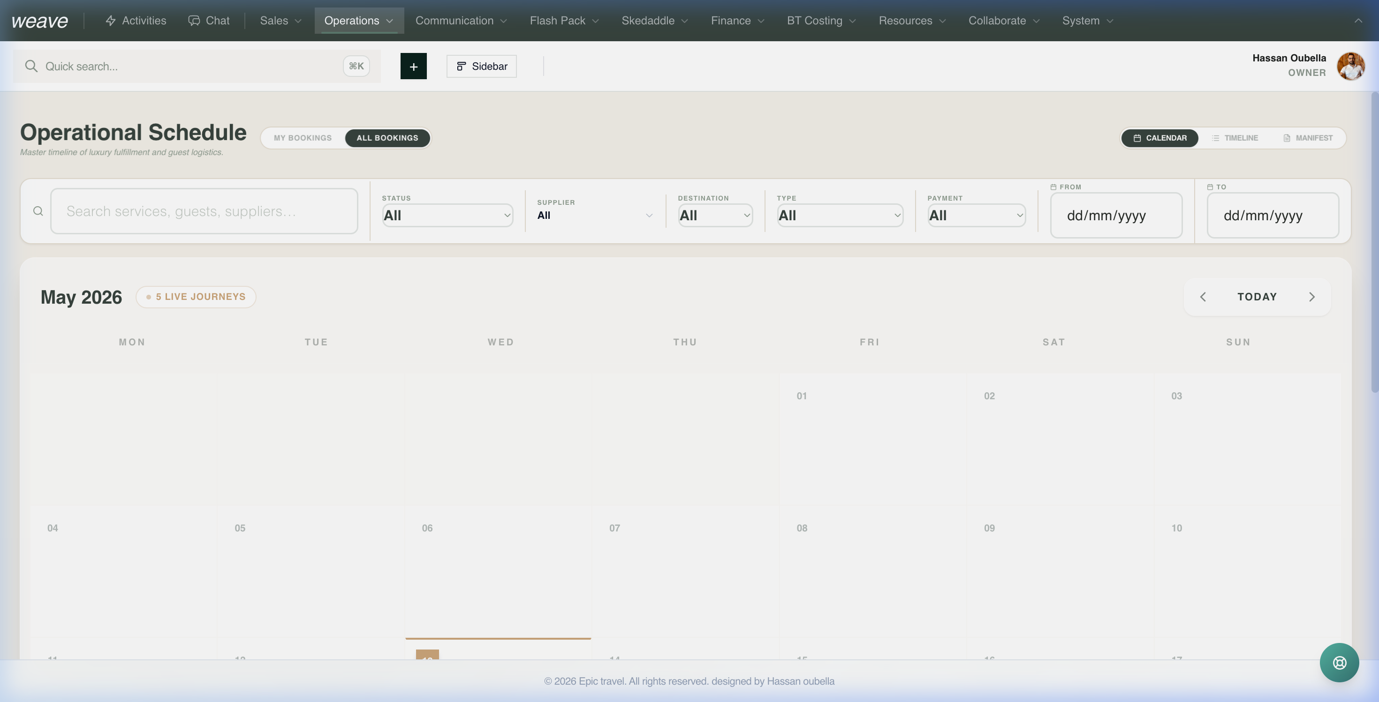The width and height of the screenshot is (1379, 702).
Task: Select calendar day 10
Action: (1247, 572)
